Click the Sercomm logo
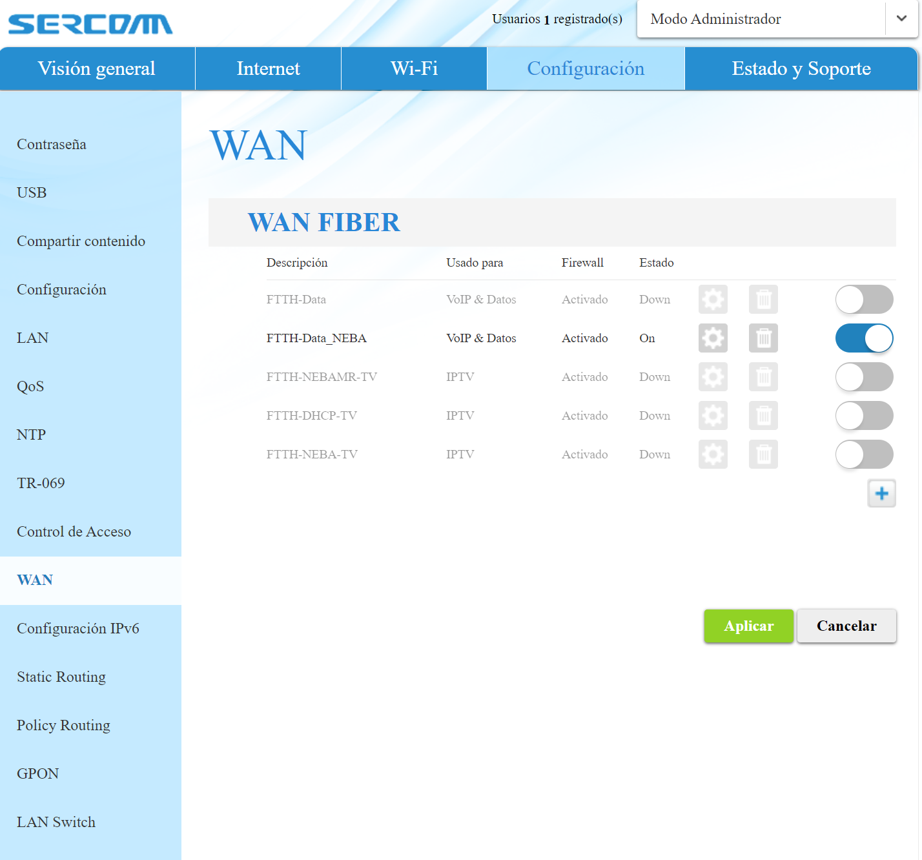The width and height of the screenshot is (922, 860). coord(89,23)
